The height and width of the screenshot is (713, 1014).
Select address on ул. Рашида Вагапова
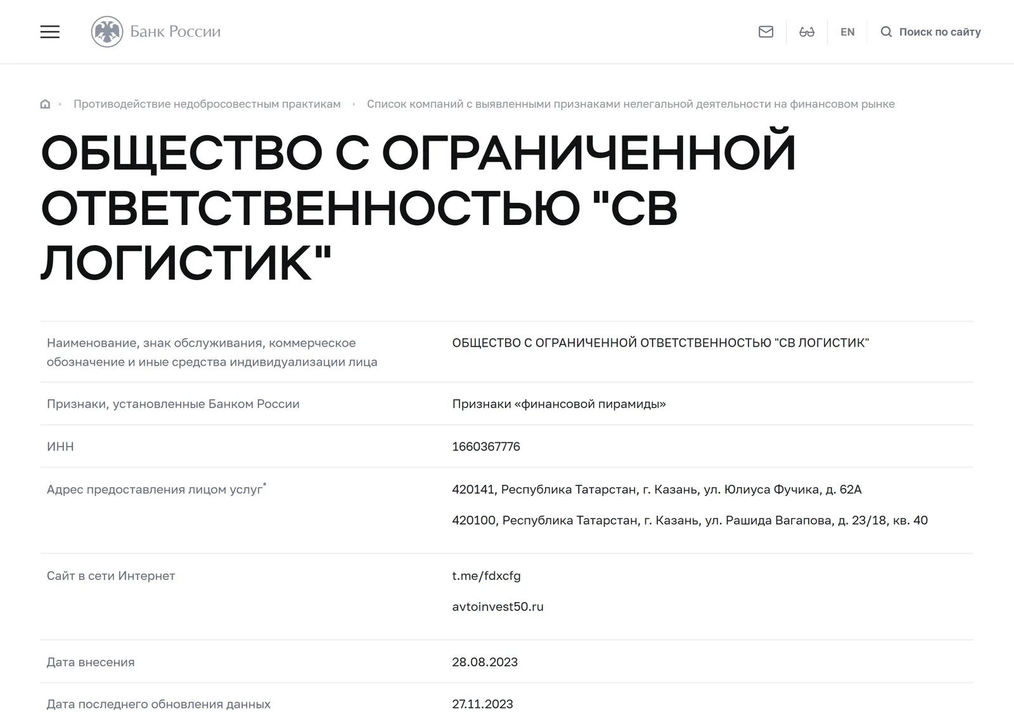690,520
